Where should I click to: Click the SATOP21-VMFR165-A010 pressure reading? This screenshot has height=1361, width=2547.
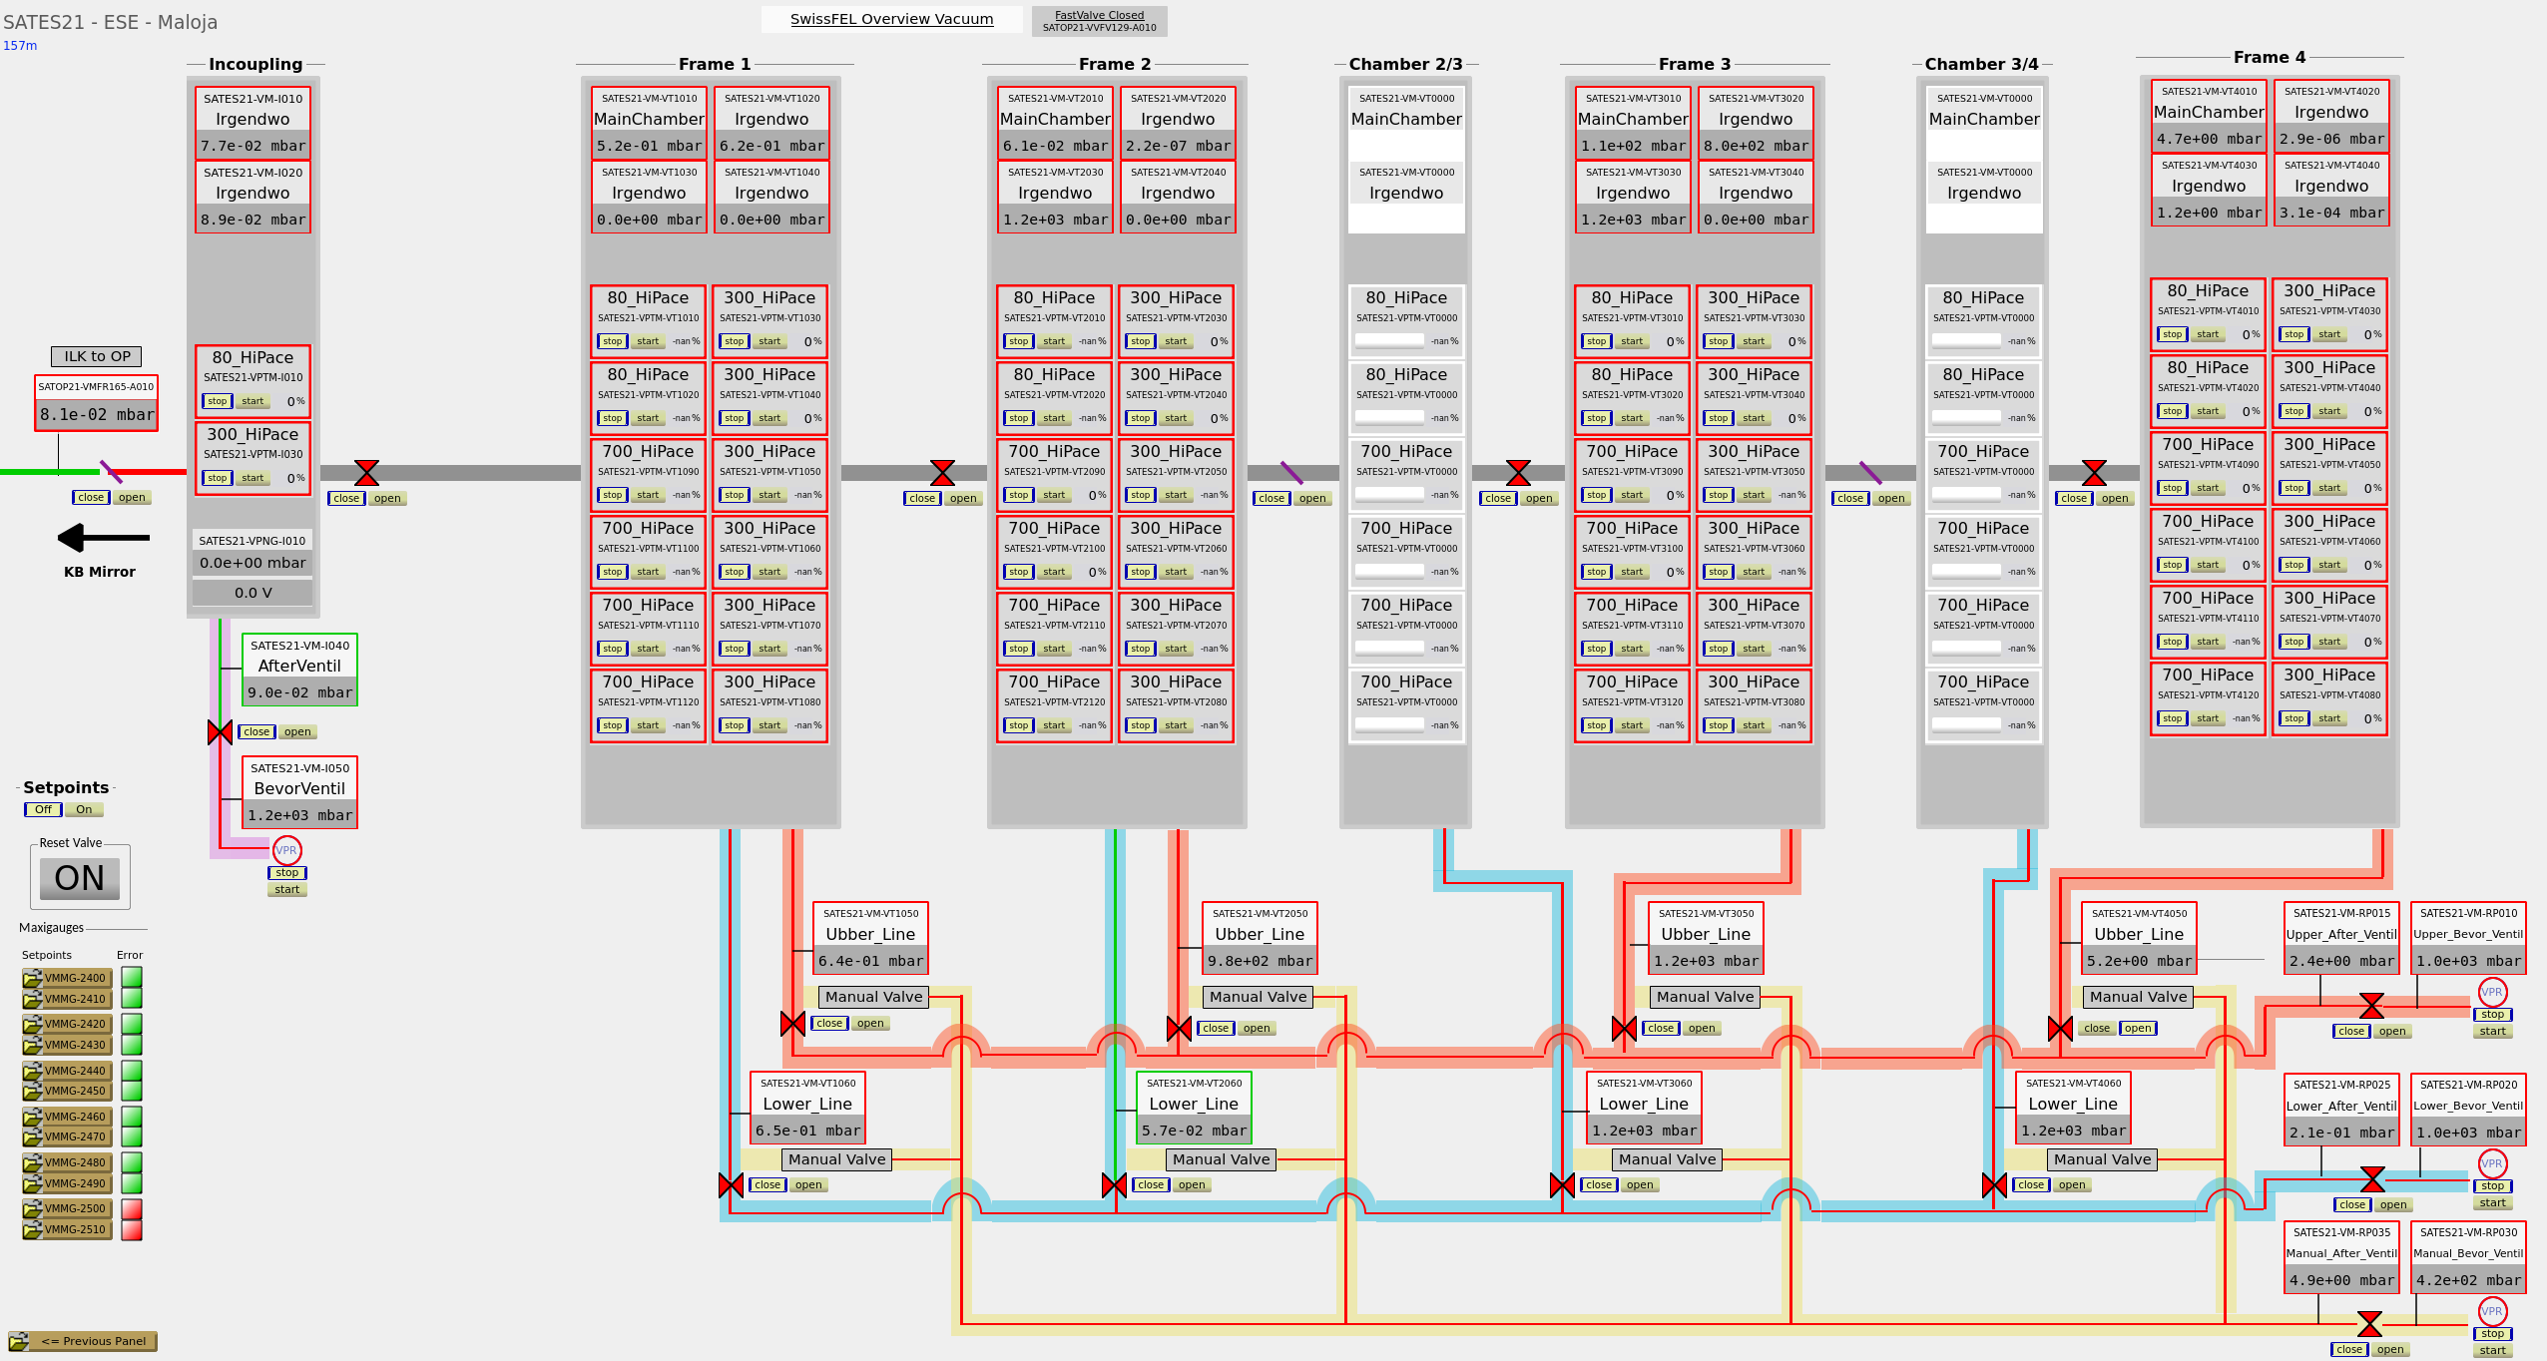click(x=97, y=415)
